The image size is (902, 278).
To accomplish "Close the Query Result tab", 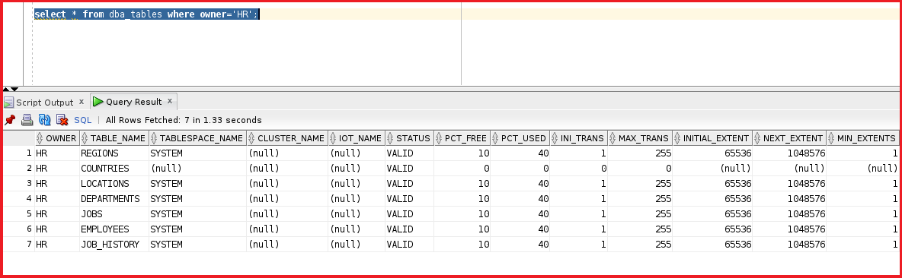I will 170,101.
